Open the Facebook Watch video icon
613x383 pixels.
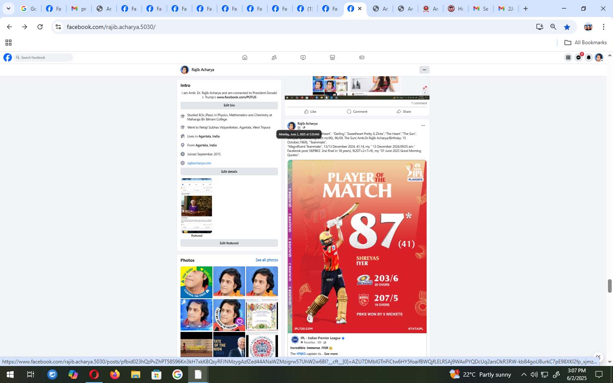(x=303, y=57)
